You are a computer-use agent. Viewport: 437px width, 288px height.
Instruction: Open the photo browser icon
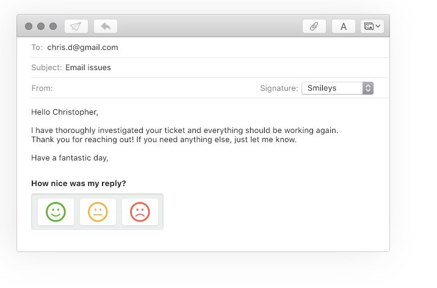click(x=369, y=26)
